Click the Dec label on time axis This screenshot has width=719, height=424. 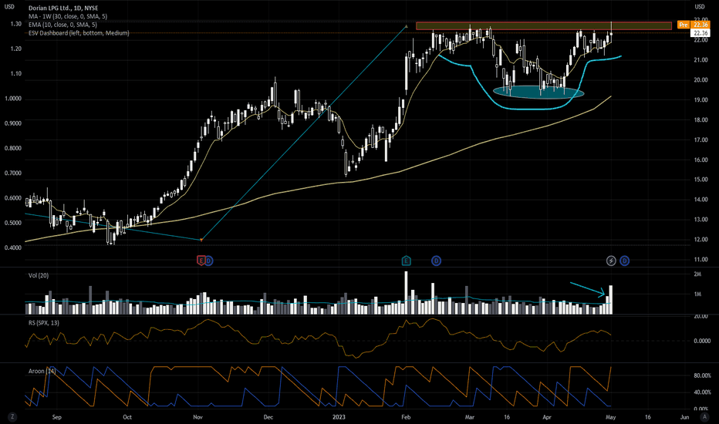tap(268, 417)
